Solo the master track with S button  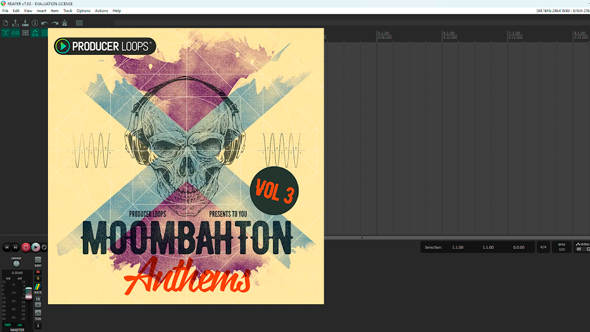click(38, 278)
